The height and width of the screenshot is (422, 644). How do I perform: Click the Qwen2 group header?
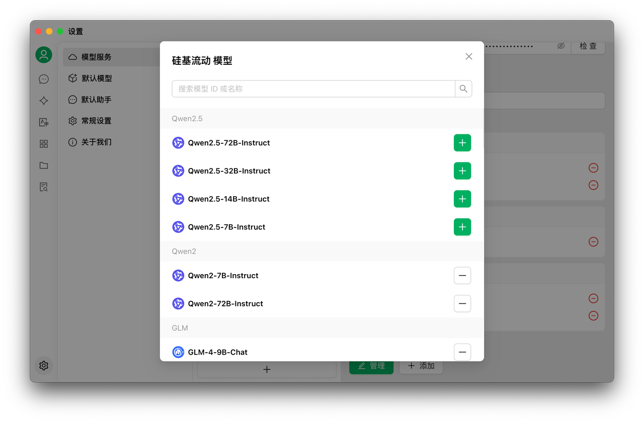click(x=321, y=251)
